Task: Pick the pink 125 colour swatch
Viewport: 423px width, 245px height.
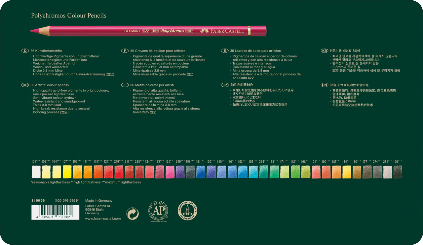Action: (170, 172)
